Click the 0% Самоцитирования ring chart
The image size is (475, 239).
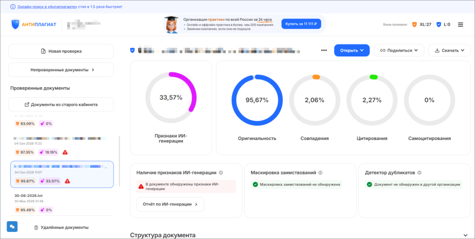point(429,100)
